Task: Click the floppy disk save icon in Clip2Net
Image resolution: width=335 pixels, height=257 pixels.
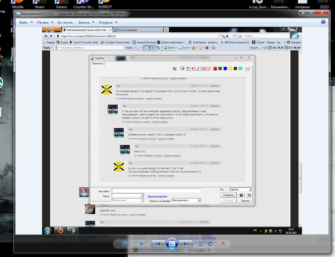Action: [241, 195]
